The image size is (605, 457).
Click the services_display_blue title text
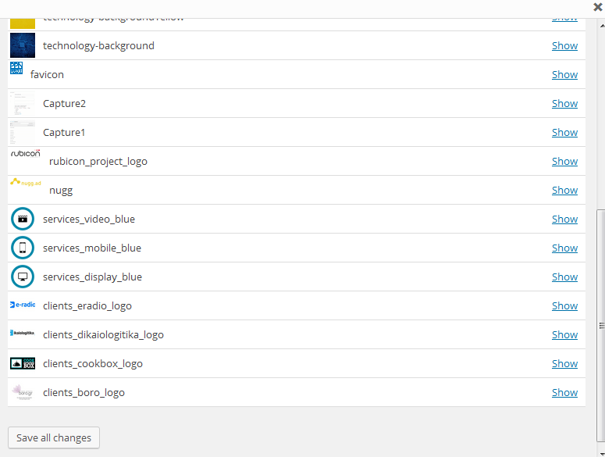[93, 277]
